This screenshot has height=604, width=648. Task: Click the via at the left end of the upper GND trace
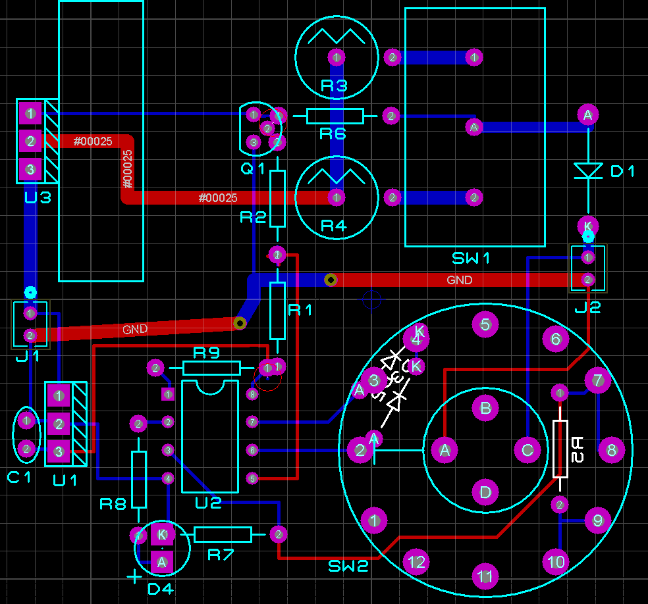click(x=331, y=280)
